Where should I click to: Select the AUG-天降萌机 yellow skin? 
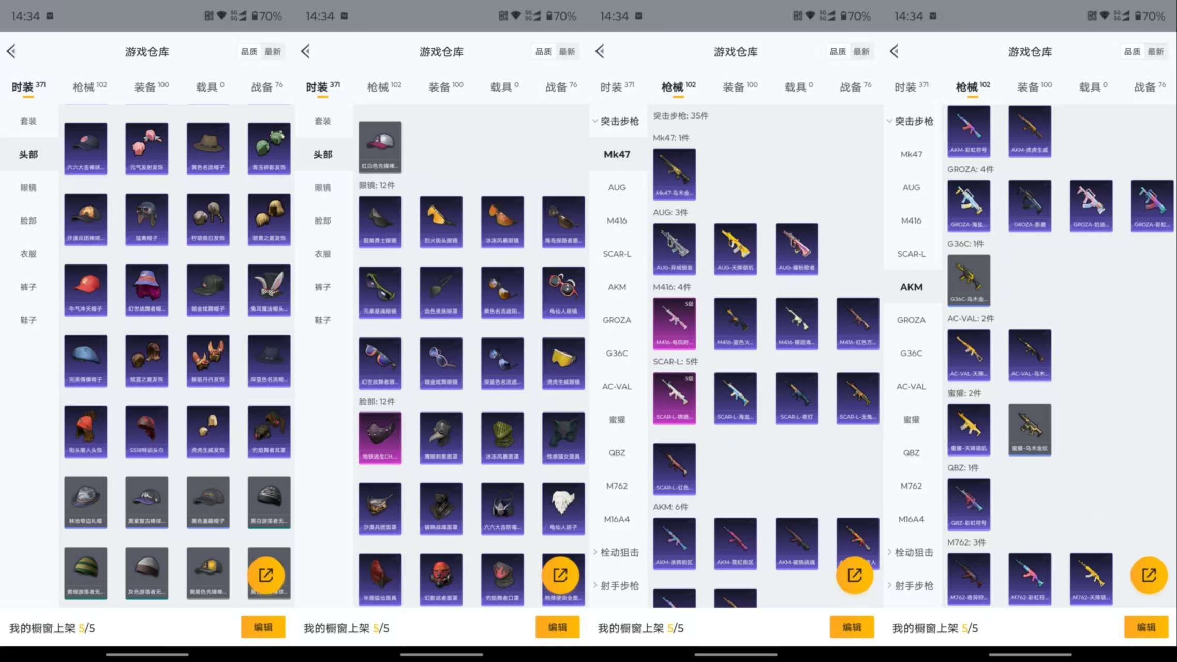(x=735, y=248)
